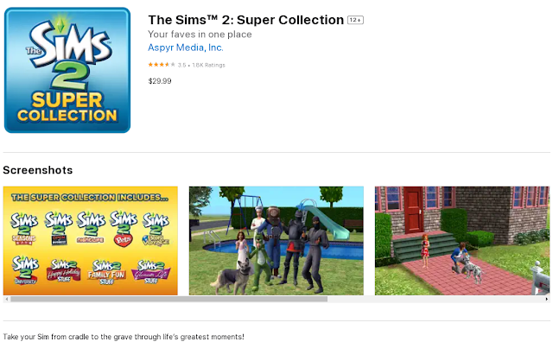Click the Family Fun Stuff logo
Screen dimensions: 553x348
tap(106, 272)
